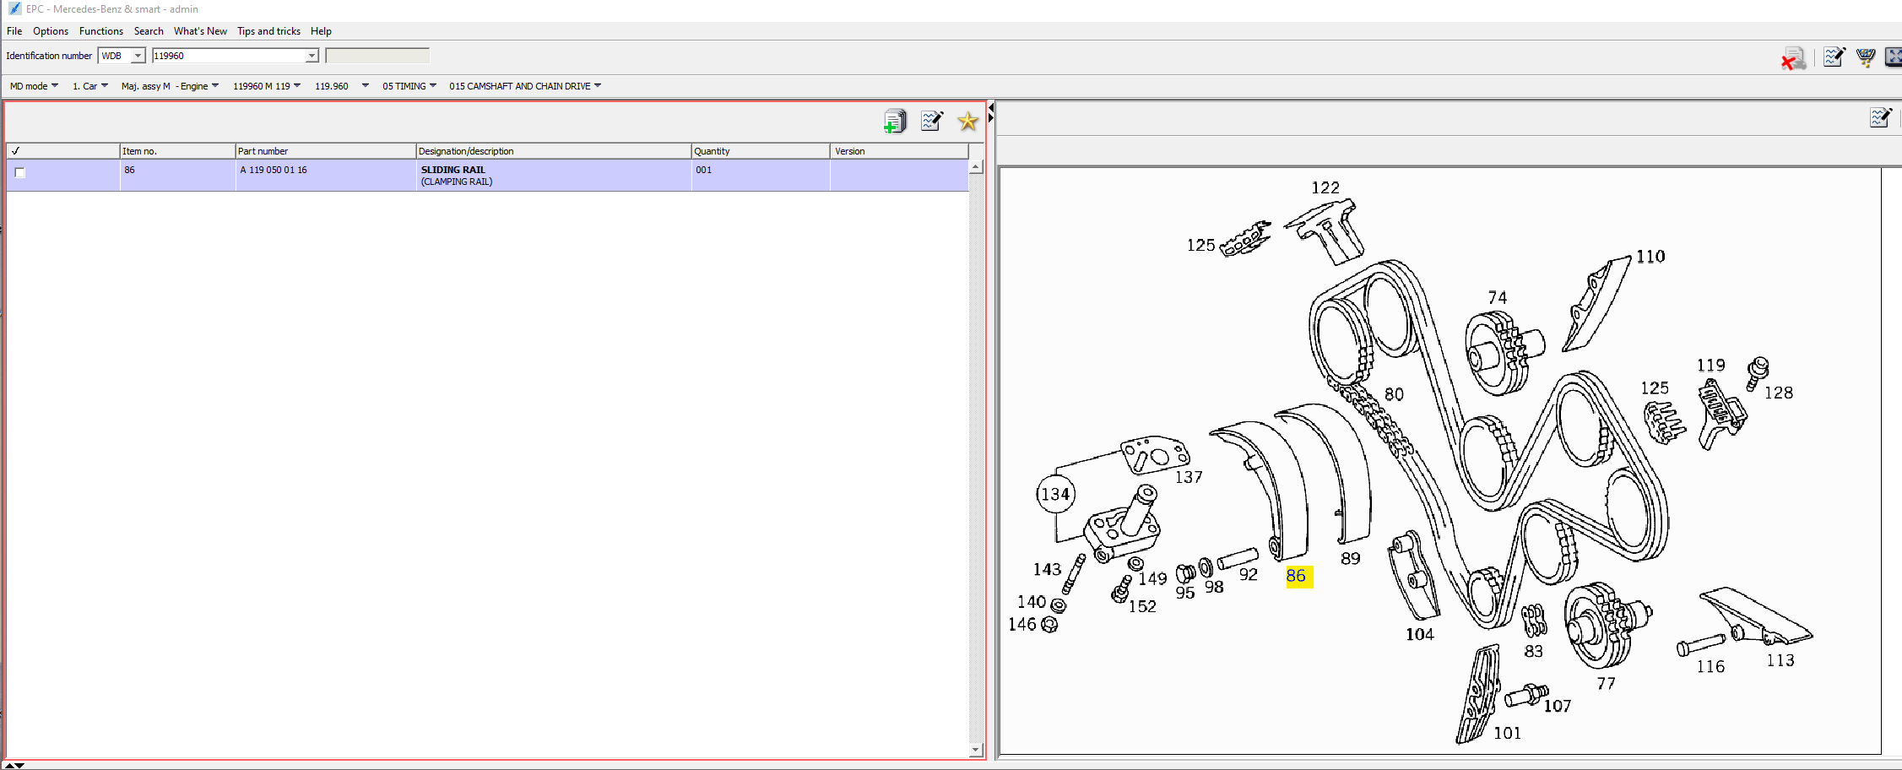Image resolution: width=1902 pixels, height=770 pixels.
Task: Open the Tips and tricks menu
Action: (268, 31)
